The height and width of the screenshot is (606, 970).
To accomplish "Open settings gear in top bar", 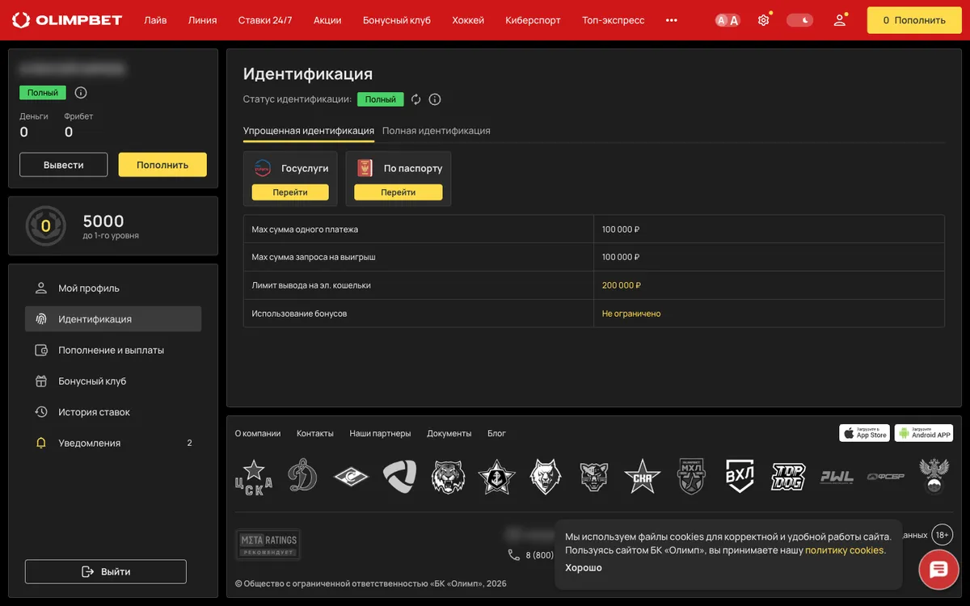I will coord(763,20).
